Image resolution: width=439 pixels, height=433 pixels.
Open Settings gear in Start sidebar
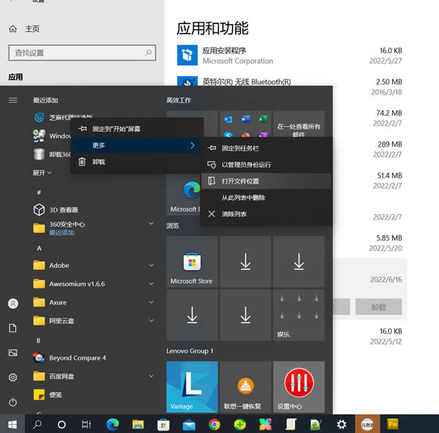click(13, 377)
